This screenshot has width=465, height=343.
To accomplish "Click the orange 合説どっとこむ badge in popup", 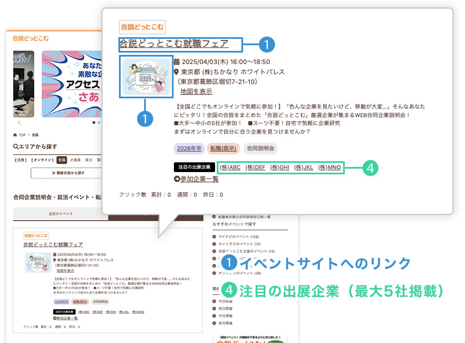I will (x=142, y=27).
